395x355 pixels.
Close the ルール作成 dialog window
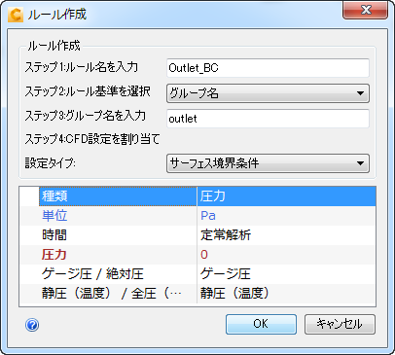click(x=365, y=10)
